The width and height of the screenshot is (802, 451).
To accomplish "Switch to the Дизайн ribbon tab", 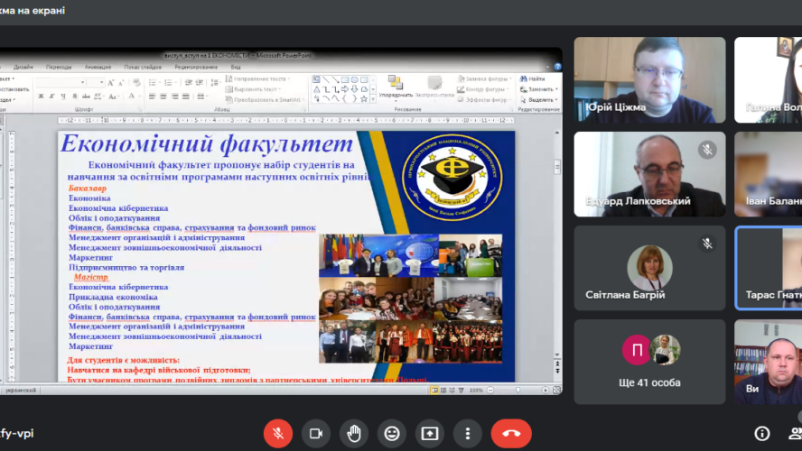I will click(x=23, y=67).
